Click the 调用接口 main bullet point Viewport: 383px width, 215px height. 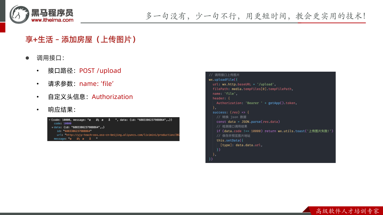50,58
